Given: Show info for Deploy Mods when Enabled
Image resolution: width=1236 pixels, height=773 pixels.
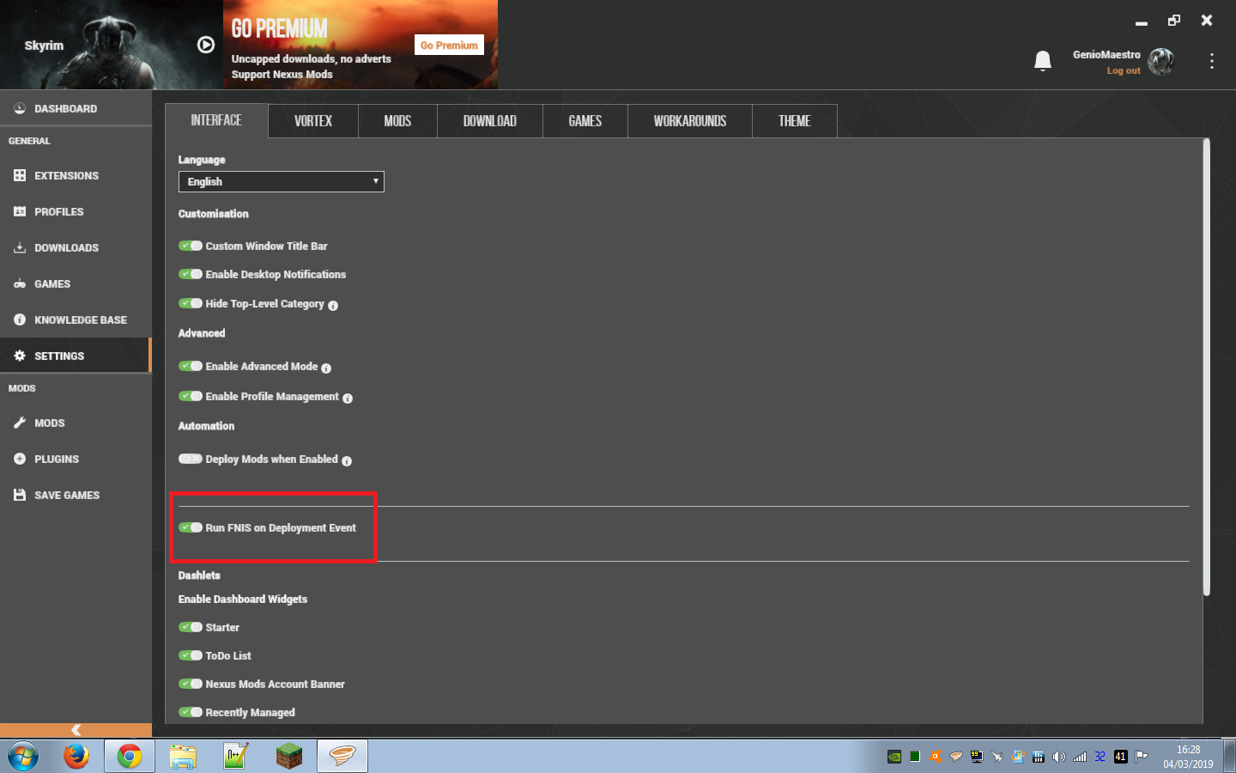Looking at the screenshot, I should click(347, 461).
